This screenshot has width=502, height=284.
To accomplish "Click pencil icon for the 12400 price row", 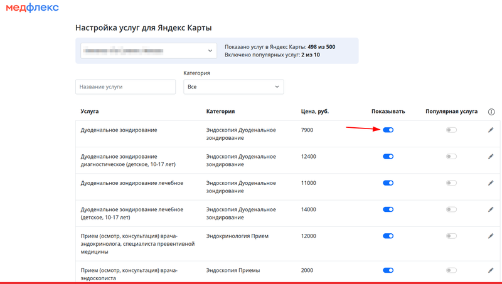I will click(x=491, y=157).
